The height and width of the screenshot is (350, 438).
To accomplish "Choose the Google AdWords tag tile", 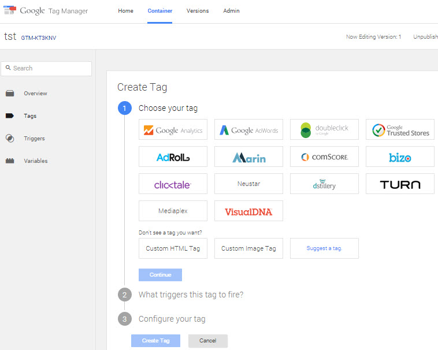I will [248, 129].
